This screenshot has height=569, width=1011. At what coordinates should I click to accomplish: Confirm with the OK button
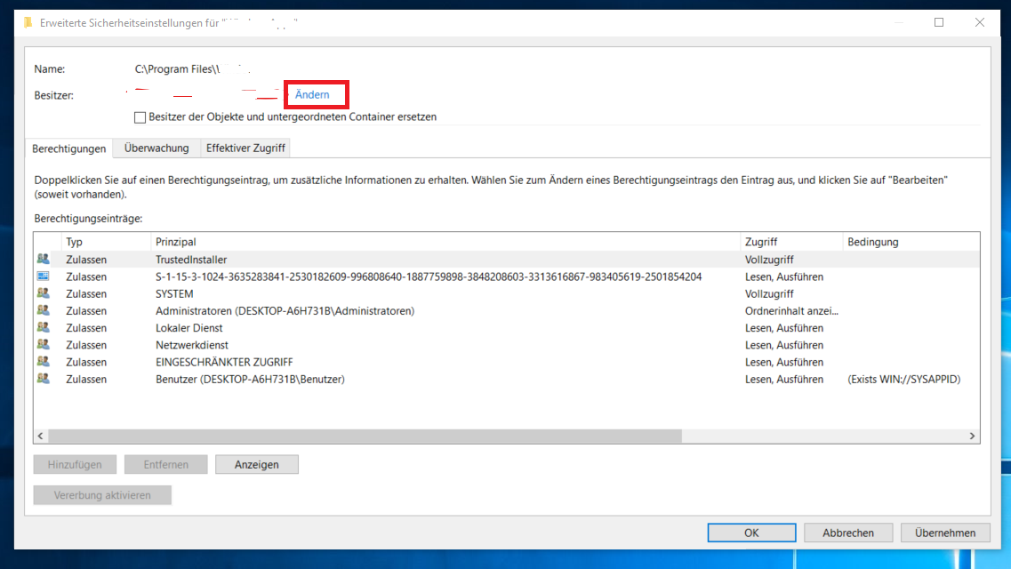751,533
